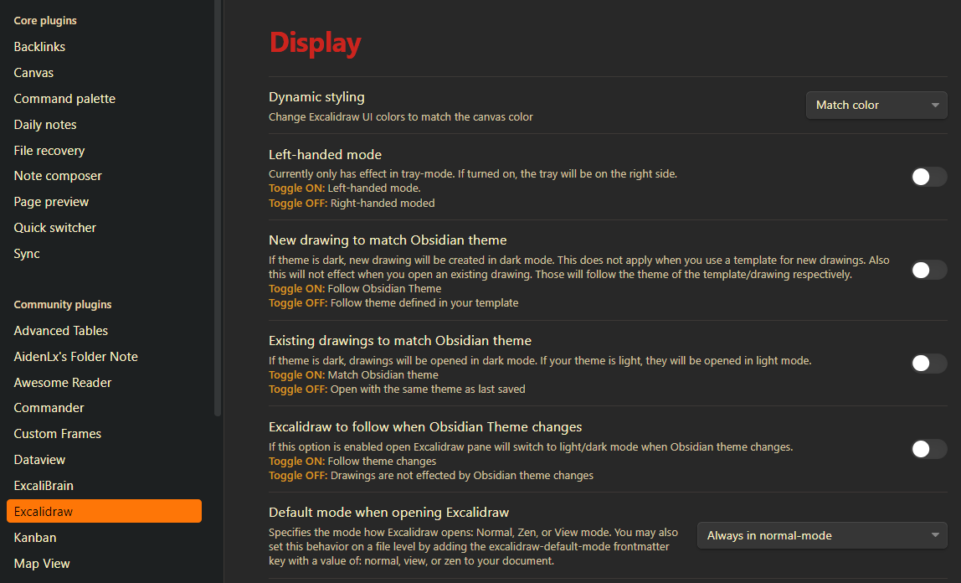The height and width of the screenshot is (583, 961).
Task: Select Map View under Community plugins
Action: pyautogui.click(x=41, y=563)
